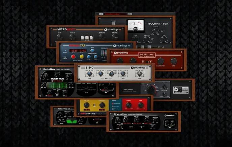Click the yellow knob on PrimalTap
The width and height of the screenshot is (232, 147).
tap(82, 57)
